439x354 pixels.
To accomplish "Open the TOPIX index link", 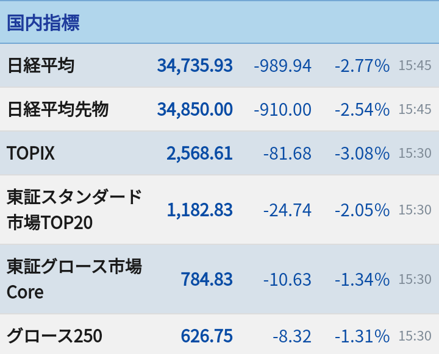I will [x=30, y=153].
